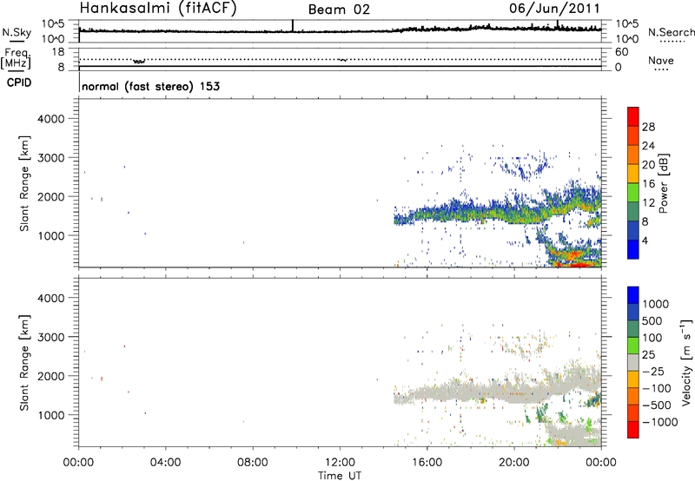The width and height of the screenshot is (695, 481).
Task: Click the 18 tick on frequency axis
Action: (x=58, y=52)
